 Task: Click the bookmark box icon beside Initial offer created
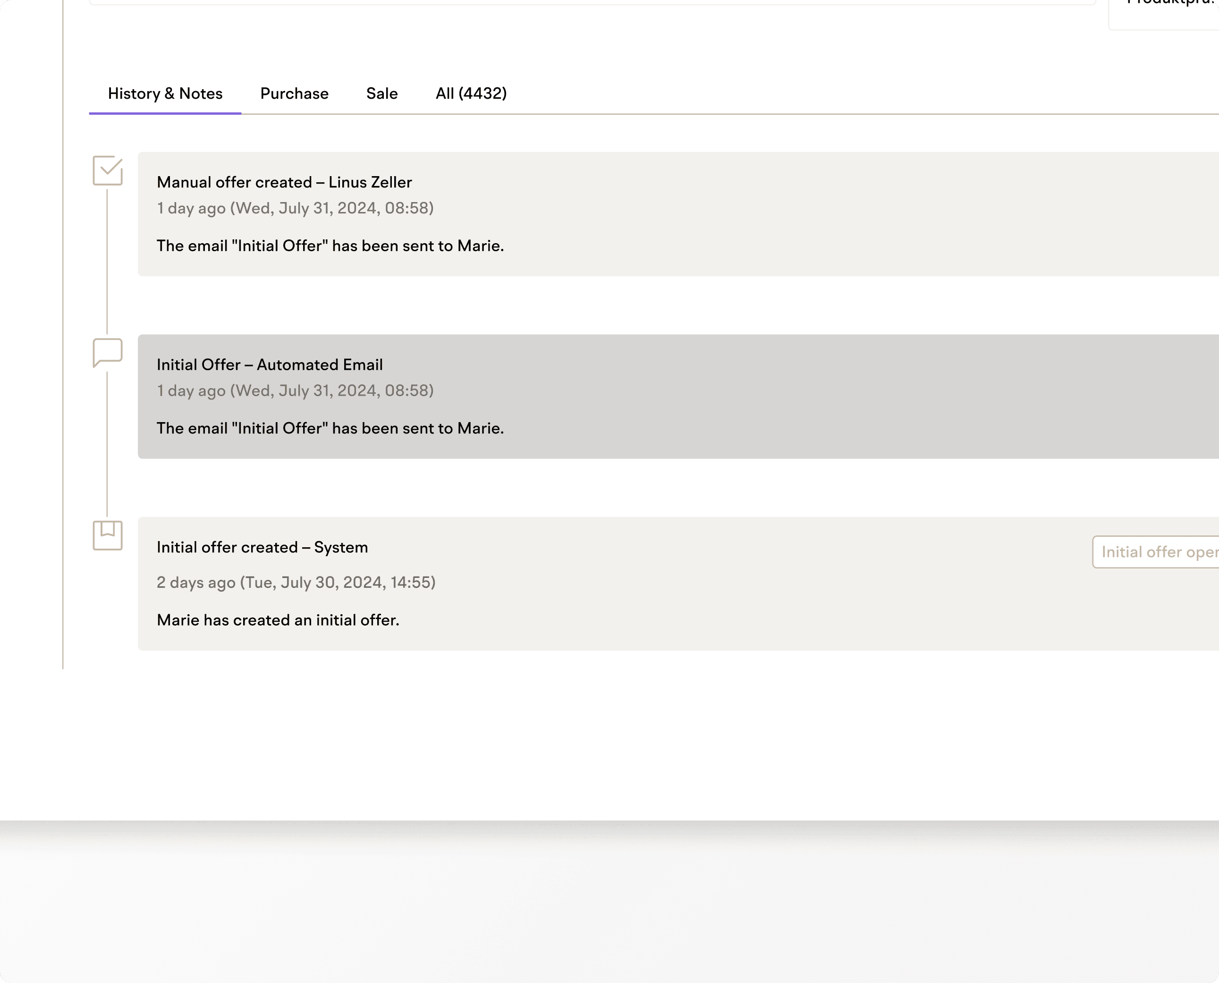[x=108, y=535]
